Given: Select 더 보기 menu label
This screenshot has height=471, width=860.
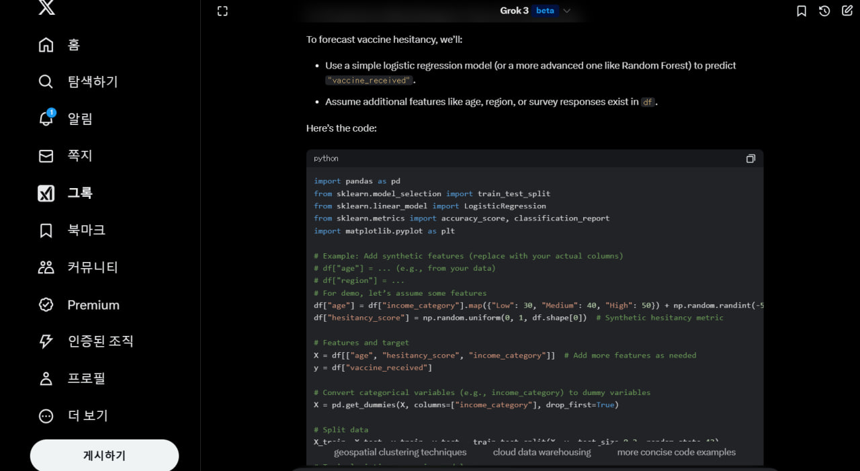Looking at the screenshot, I should (88, 416).
